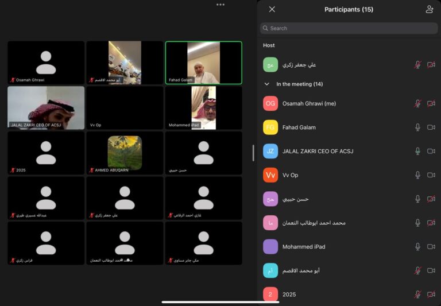The width and height of the screenshot is (441, 306).
Task: Click microphone icon for JALAL ZAKRI
Action: click(418, 151)
